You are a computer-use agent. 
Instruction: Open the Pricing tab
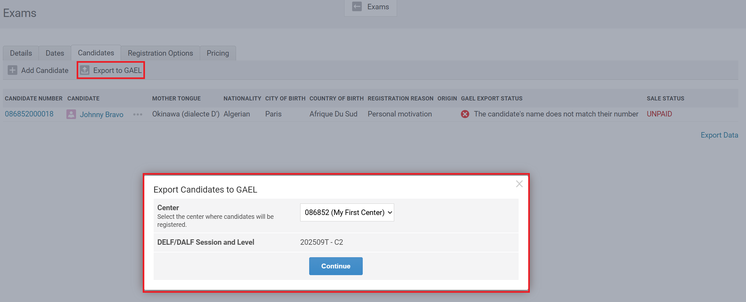(x=218, y=53)
